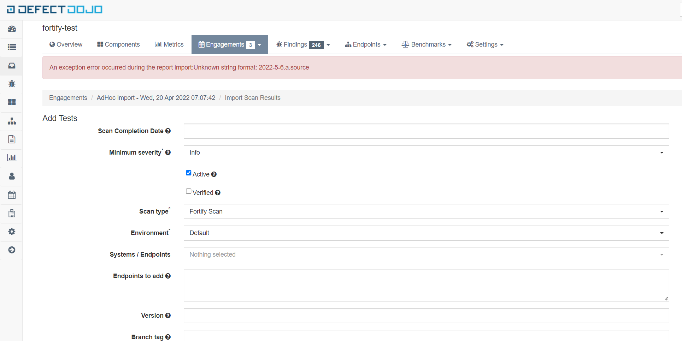Click the gear configuration icon in sidebar
Image resolution: width=682 pixels, height=341 pixels.
coord(12,232)
